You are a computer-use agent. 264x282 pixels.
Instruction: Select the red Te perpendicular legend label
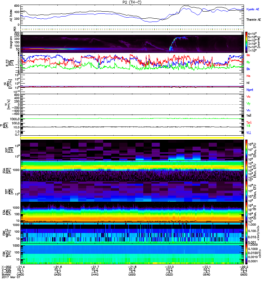click(249, 122)
